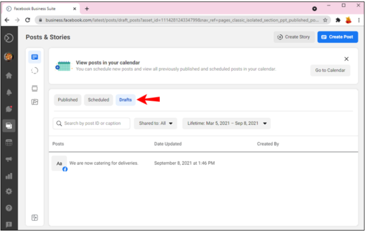Open Help question mark icon in sidebar
This screenshot has width=366, height=231.
point(9,208)
